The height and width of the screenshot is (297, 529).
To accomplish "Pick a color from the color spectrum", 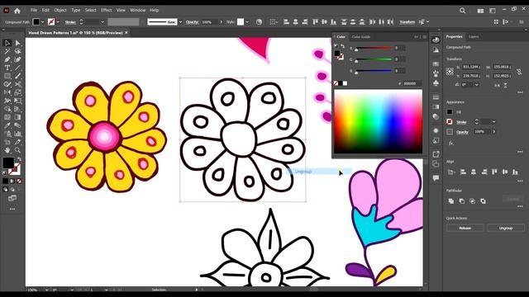I will point(379,121).
